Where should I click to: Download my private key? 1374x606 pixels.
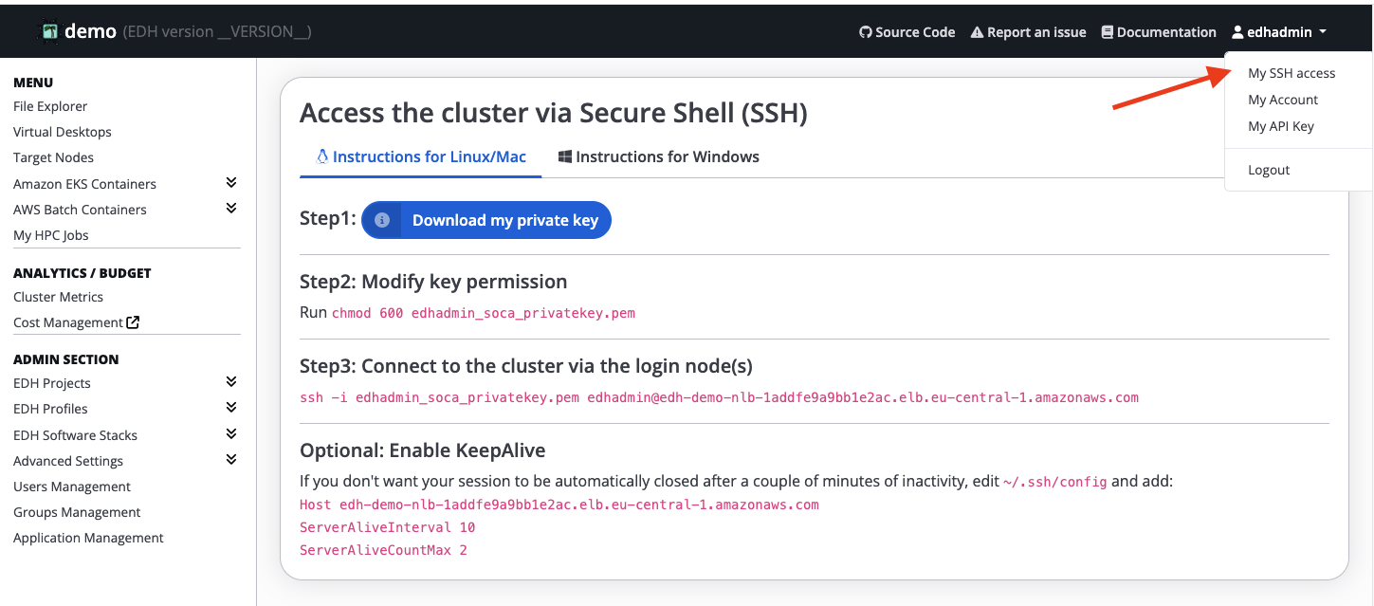tap(504, 220)
